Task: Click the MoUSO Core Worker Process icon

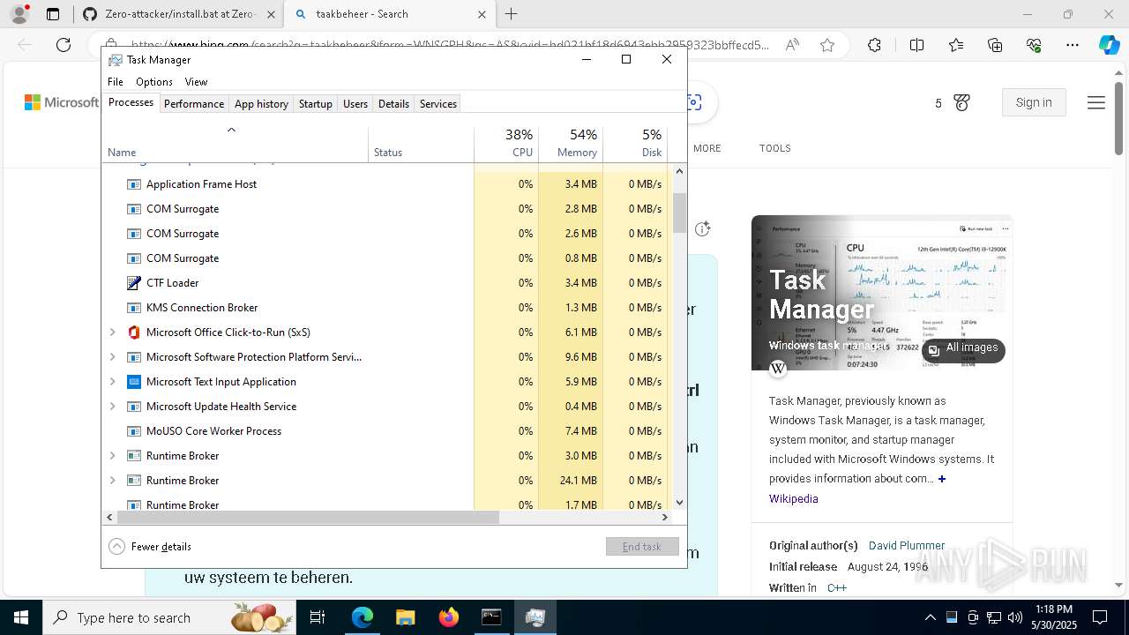Action: (x=134, y=431)
